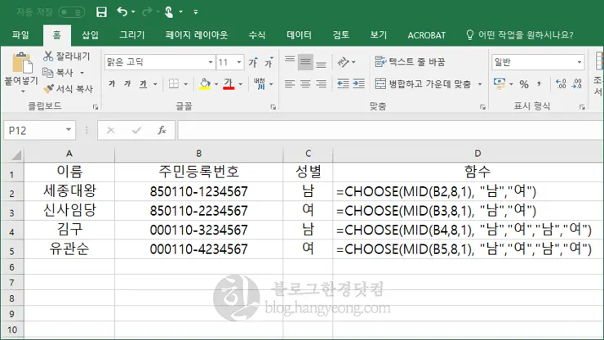Align text right icon
The image size is (604, 340).
tap(322, 83)
